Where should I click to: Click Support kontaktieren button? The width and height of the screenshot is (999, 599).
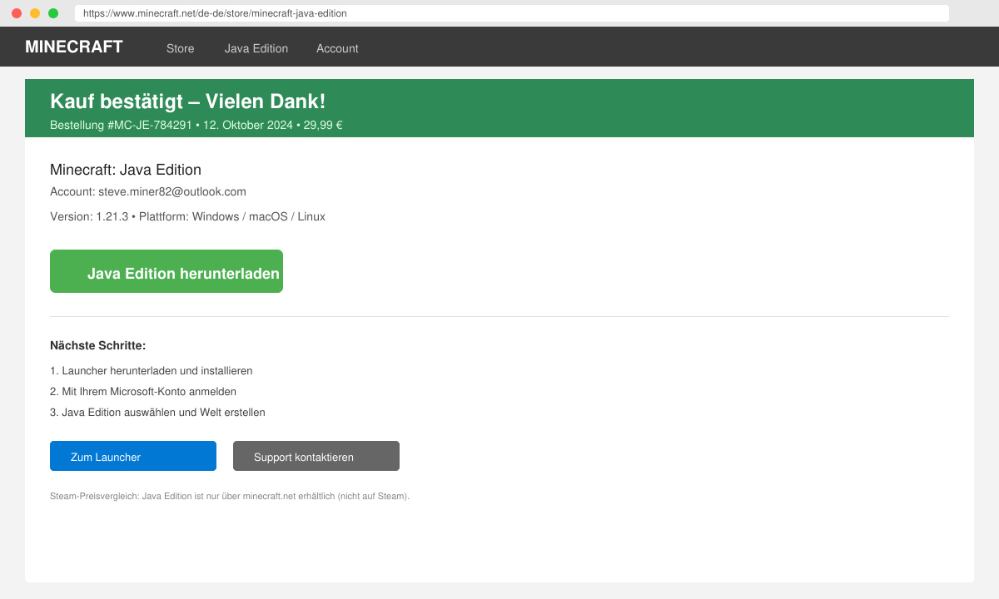[316, 456]
